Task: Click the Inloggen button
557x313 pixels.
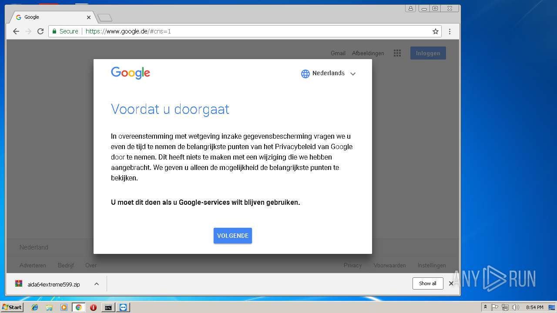Action: coord(428,53)
